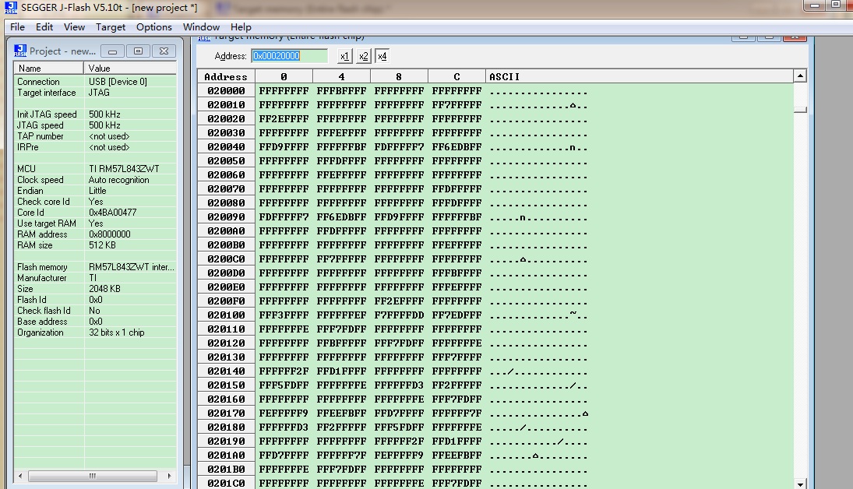Screen dimensions: 853x489
Task: Select the Connection row in project
Action: pyautogui.click(x=95, y=82)
